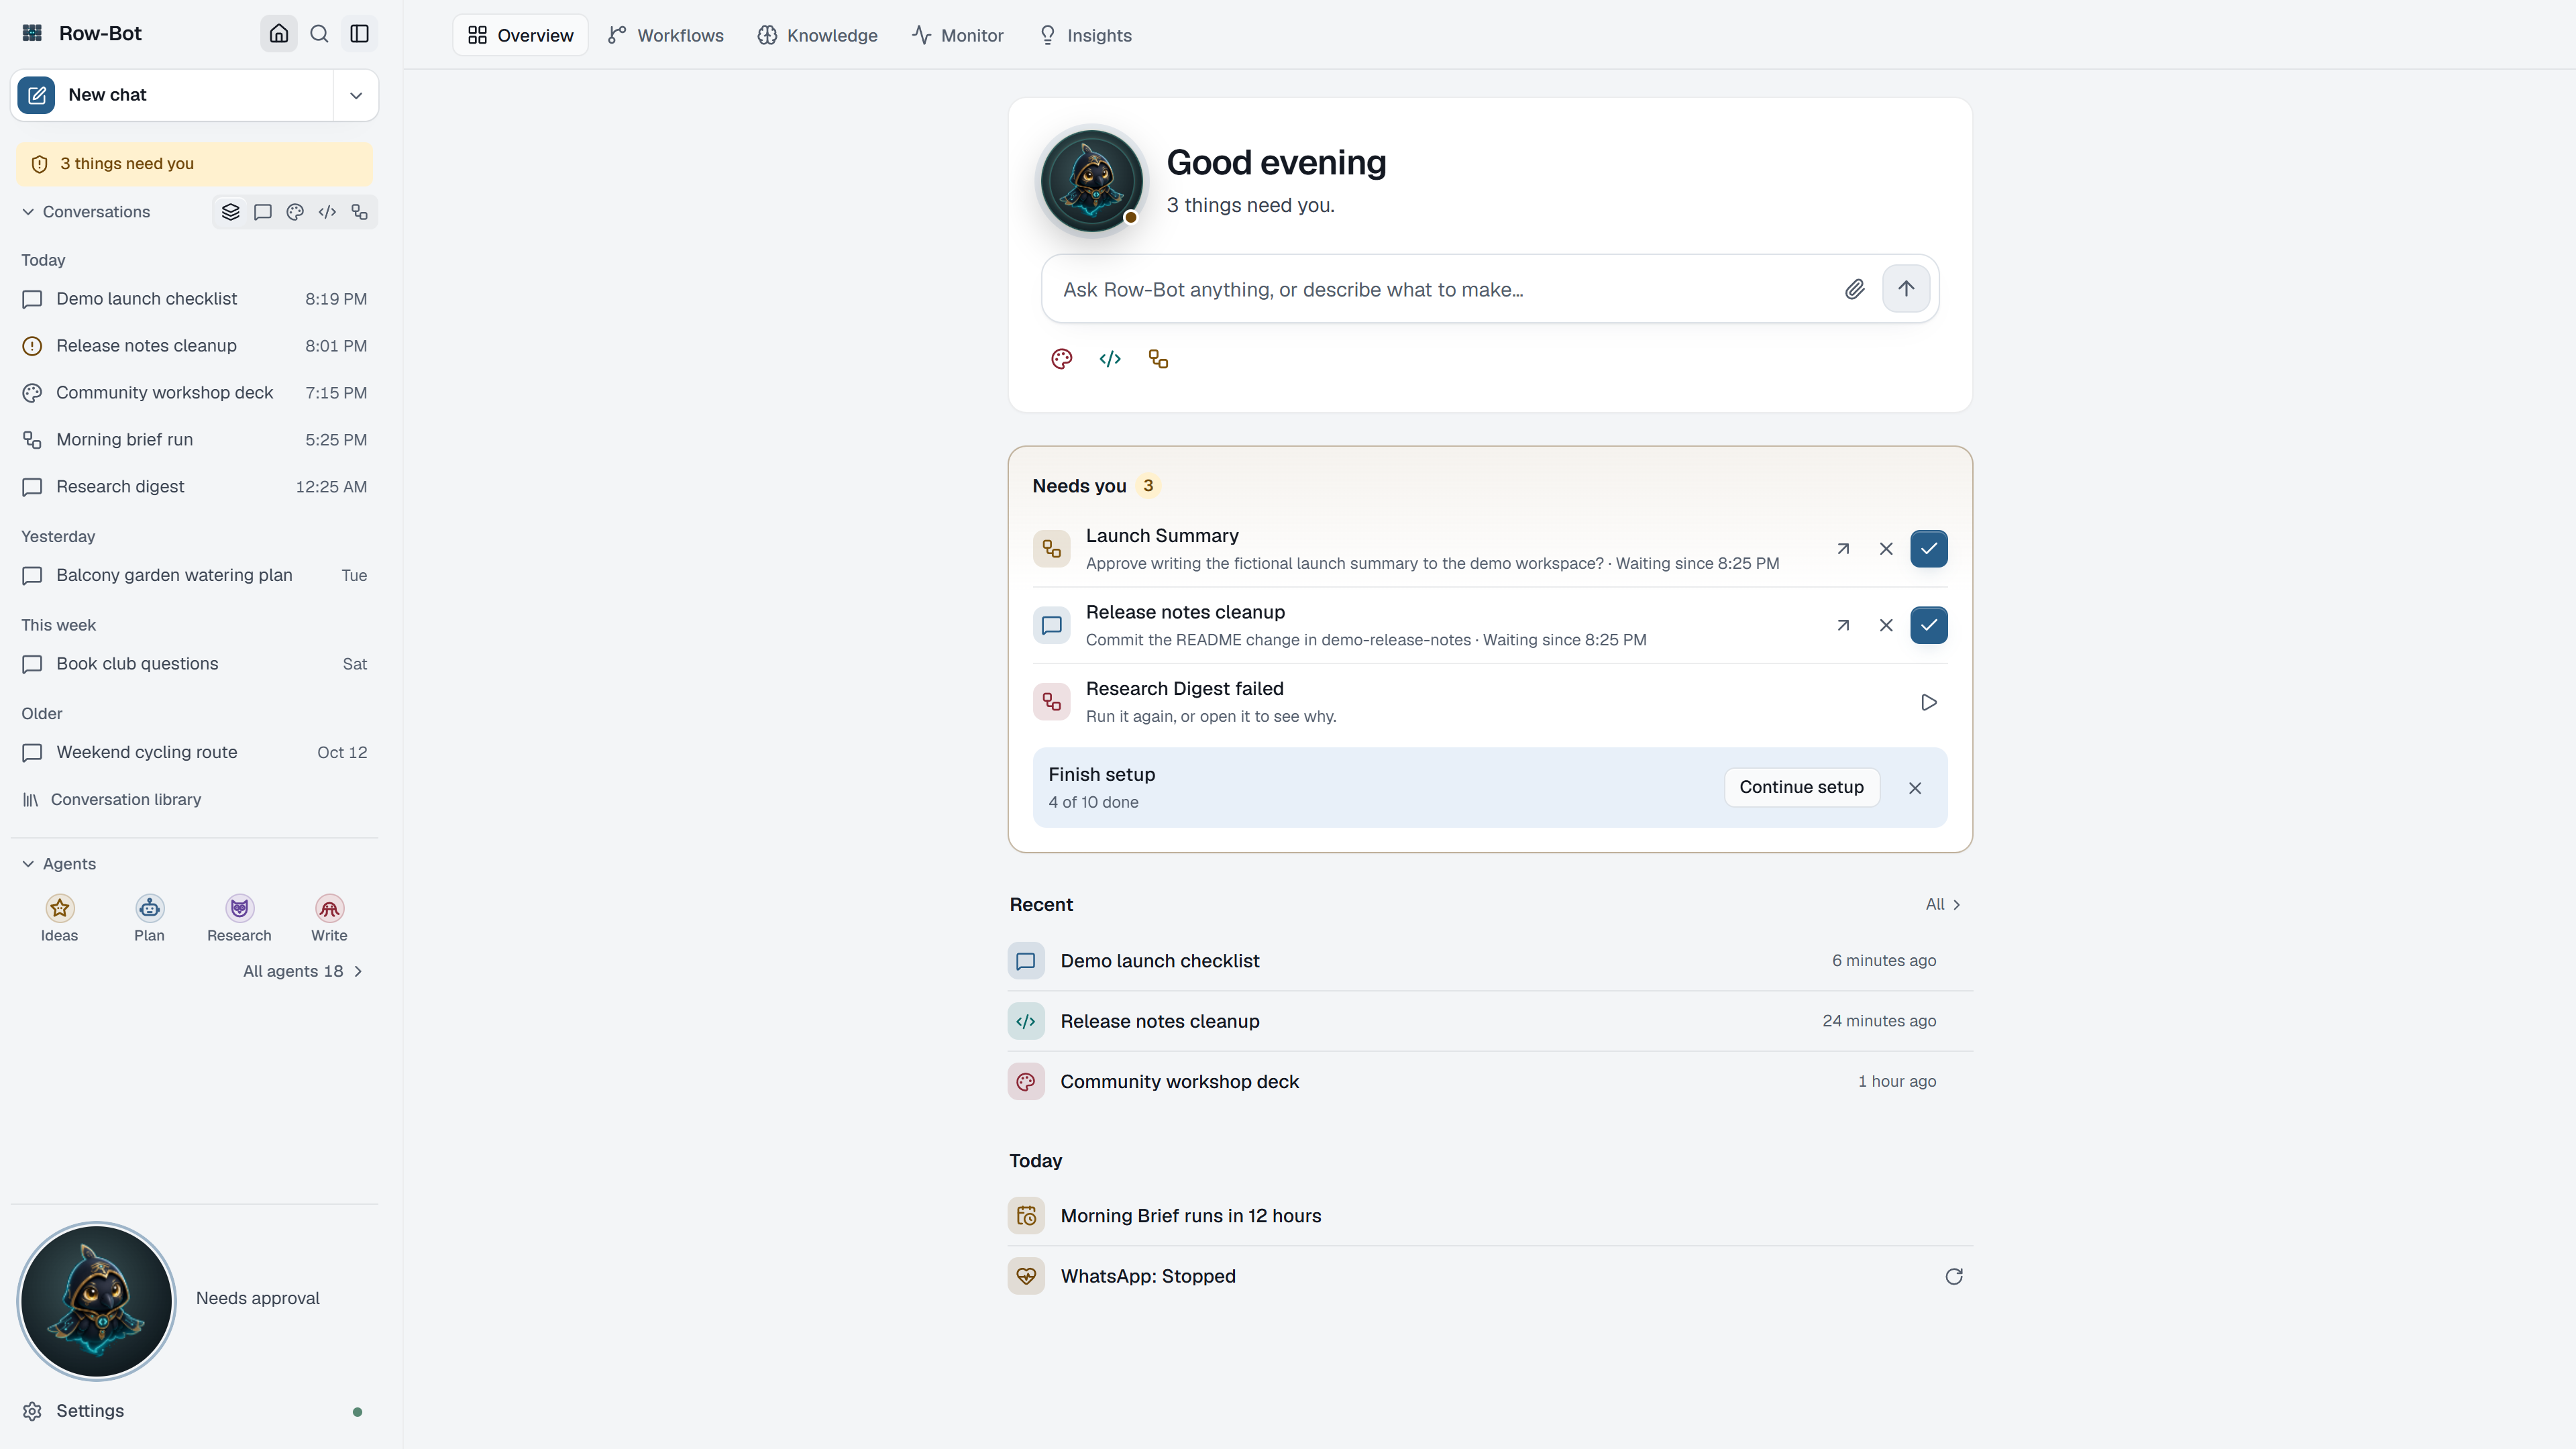Filter conversations to design palette type
The image size is (2576, 1449).
click(x=295, y=212)
